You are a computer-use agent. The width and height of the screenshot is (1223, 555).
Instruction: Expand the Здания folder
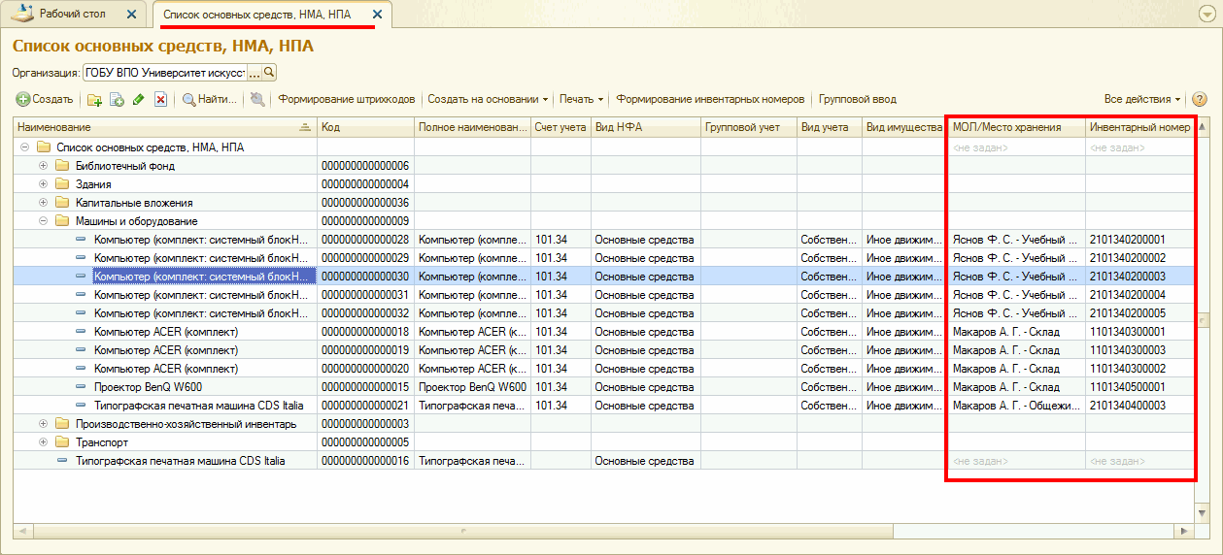pyautogui.click(x=43, y=184)
